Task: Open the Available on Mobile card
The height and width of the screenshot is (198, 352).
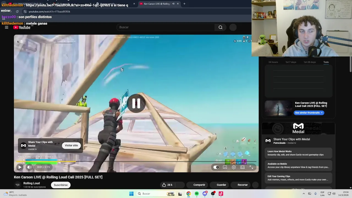Action: [x=298, y=165]
